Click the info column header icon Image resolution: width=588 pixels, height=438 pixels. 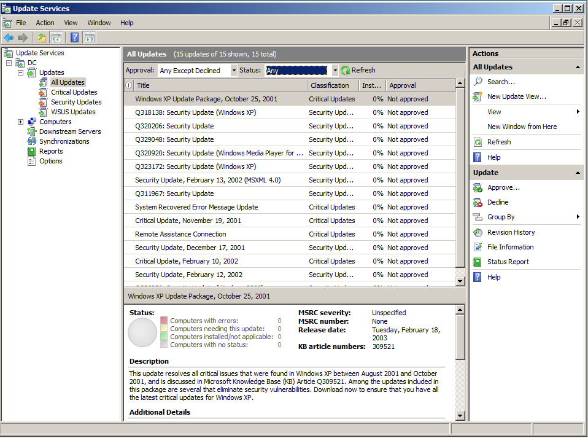pos(129,85)
